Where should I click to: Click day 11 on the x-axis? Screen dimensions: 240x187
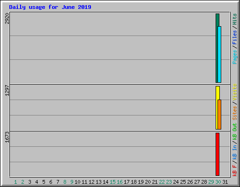point(84,182)
